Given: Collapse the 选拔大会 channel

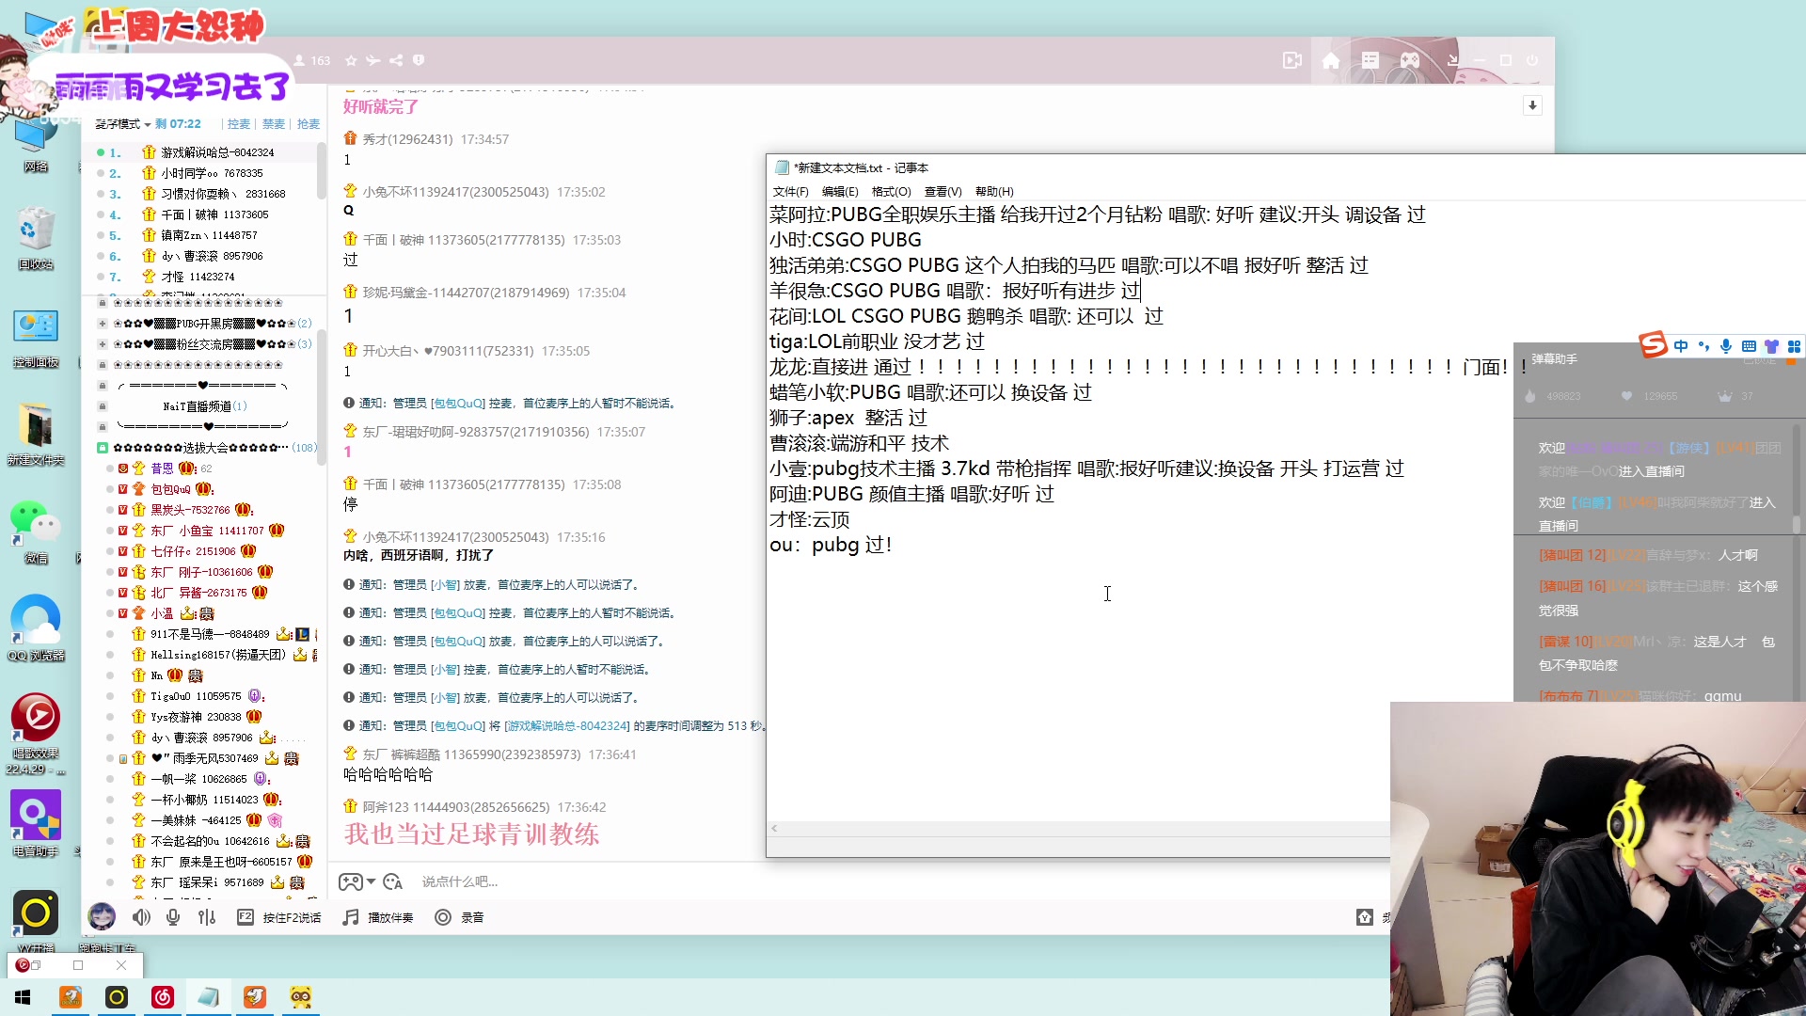Looking at the screenshot, I should [103, 448].
